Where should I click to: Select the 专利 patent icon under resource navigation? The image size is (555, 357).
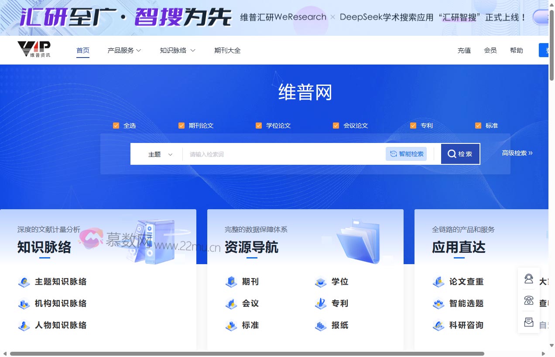320,303
